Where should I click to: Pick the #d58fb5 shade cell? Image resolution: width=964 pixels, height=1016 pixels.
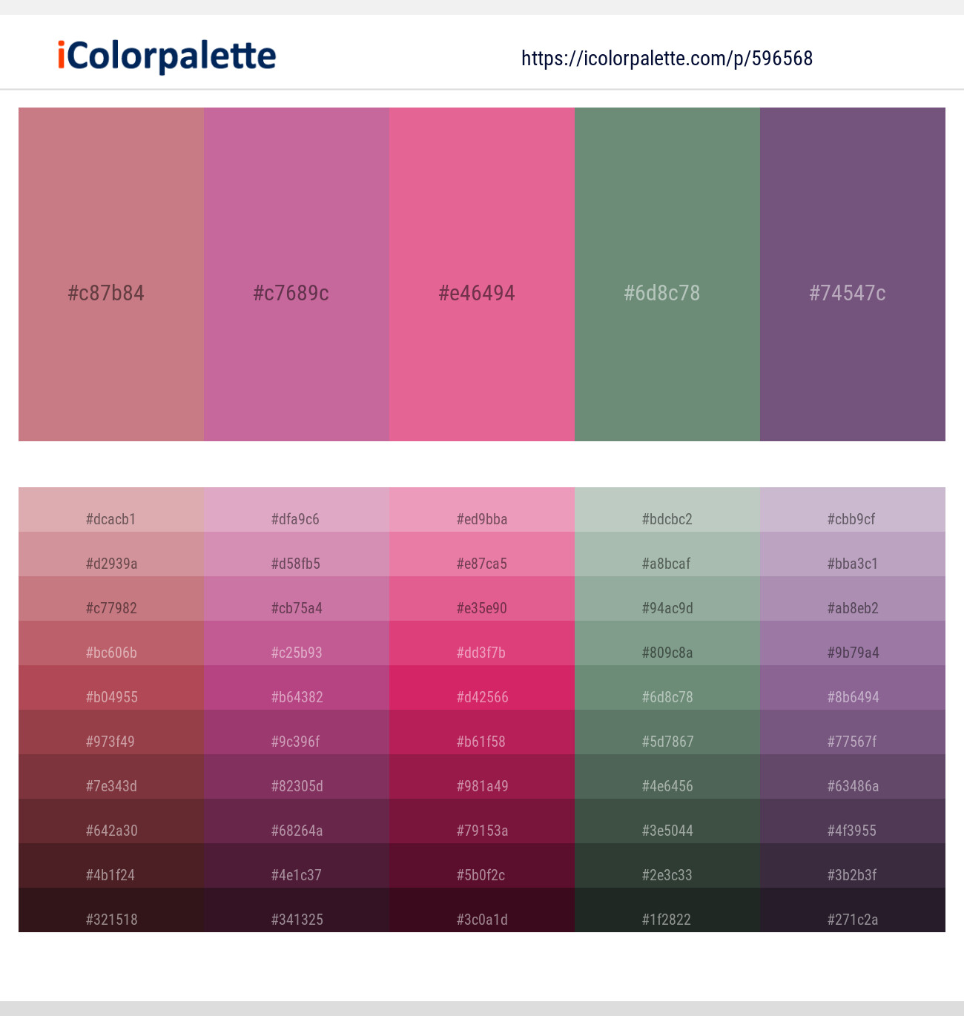coord(297,555)
